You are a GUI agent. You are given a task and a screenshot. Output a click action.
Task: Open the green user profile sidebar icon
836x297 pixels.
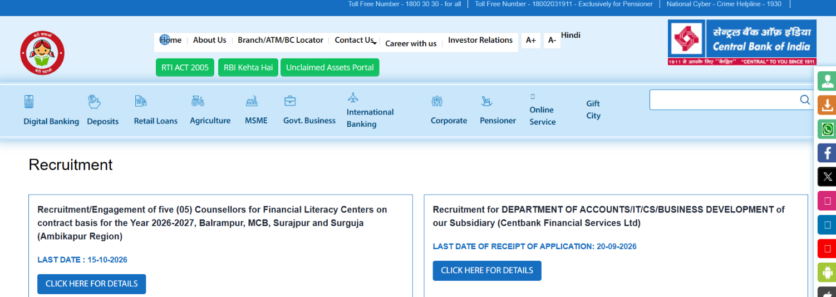click(827, 81)
